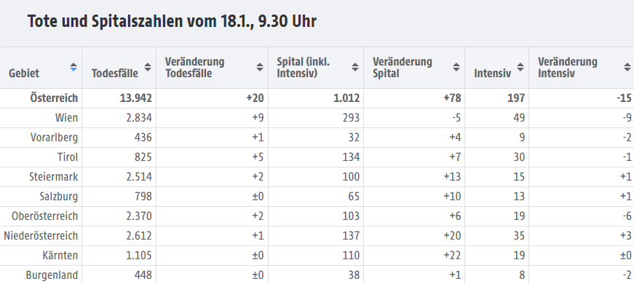The image size is (634, 284).
Task: Sort table by Gebiet column arrows
Action: tap(74, 67)
